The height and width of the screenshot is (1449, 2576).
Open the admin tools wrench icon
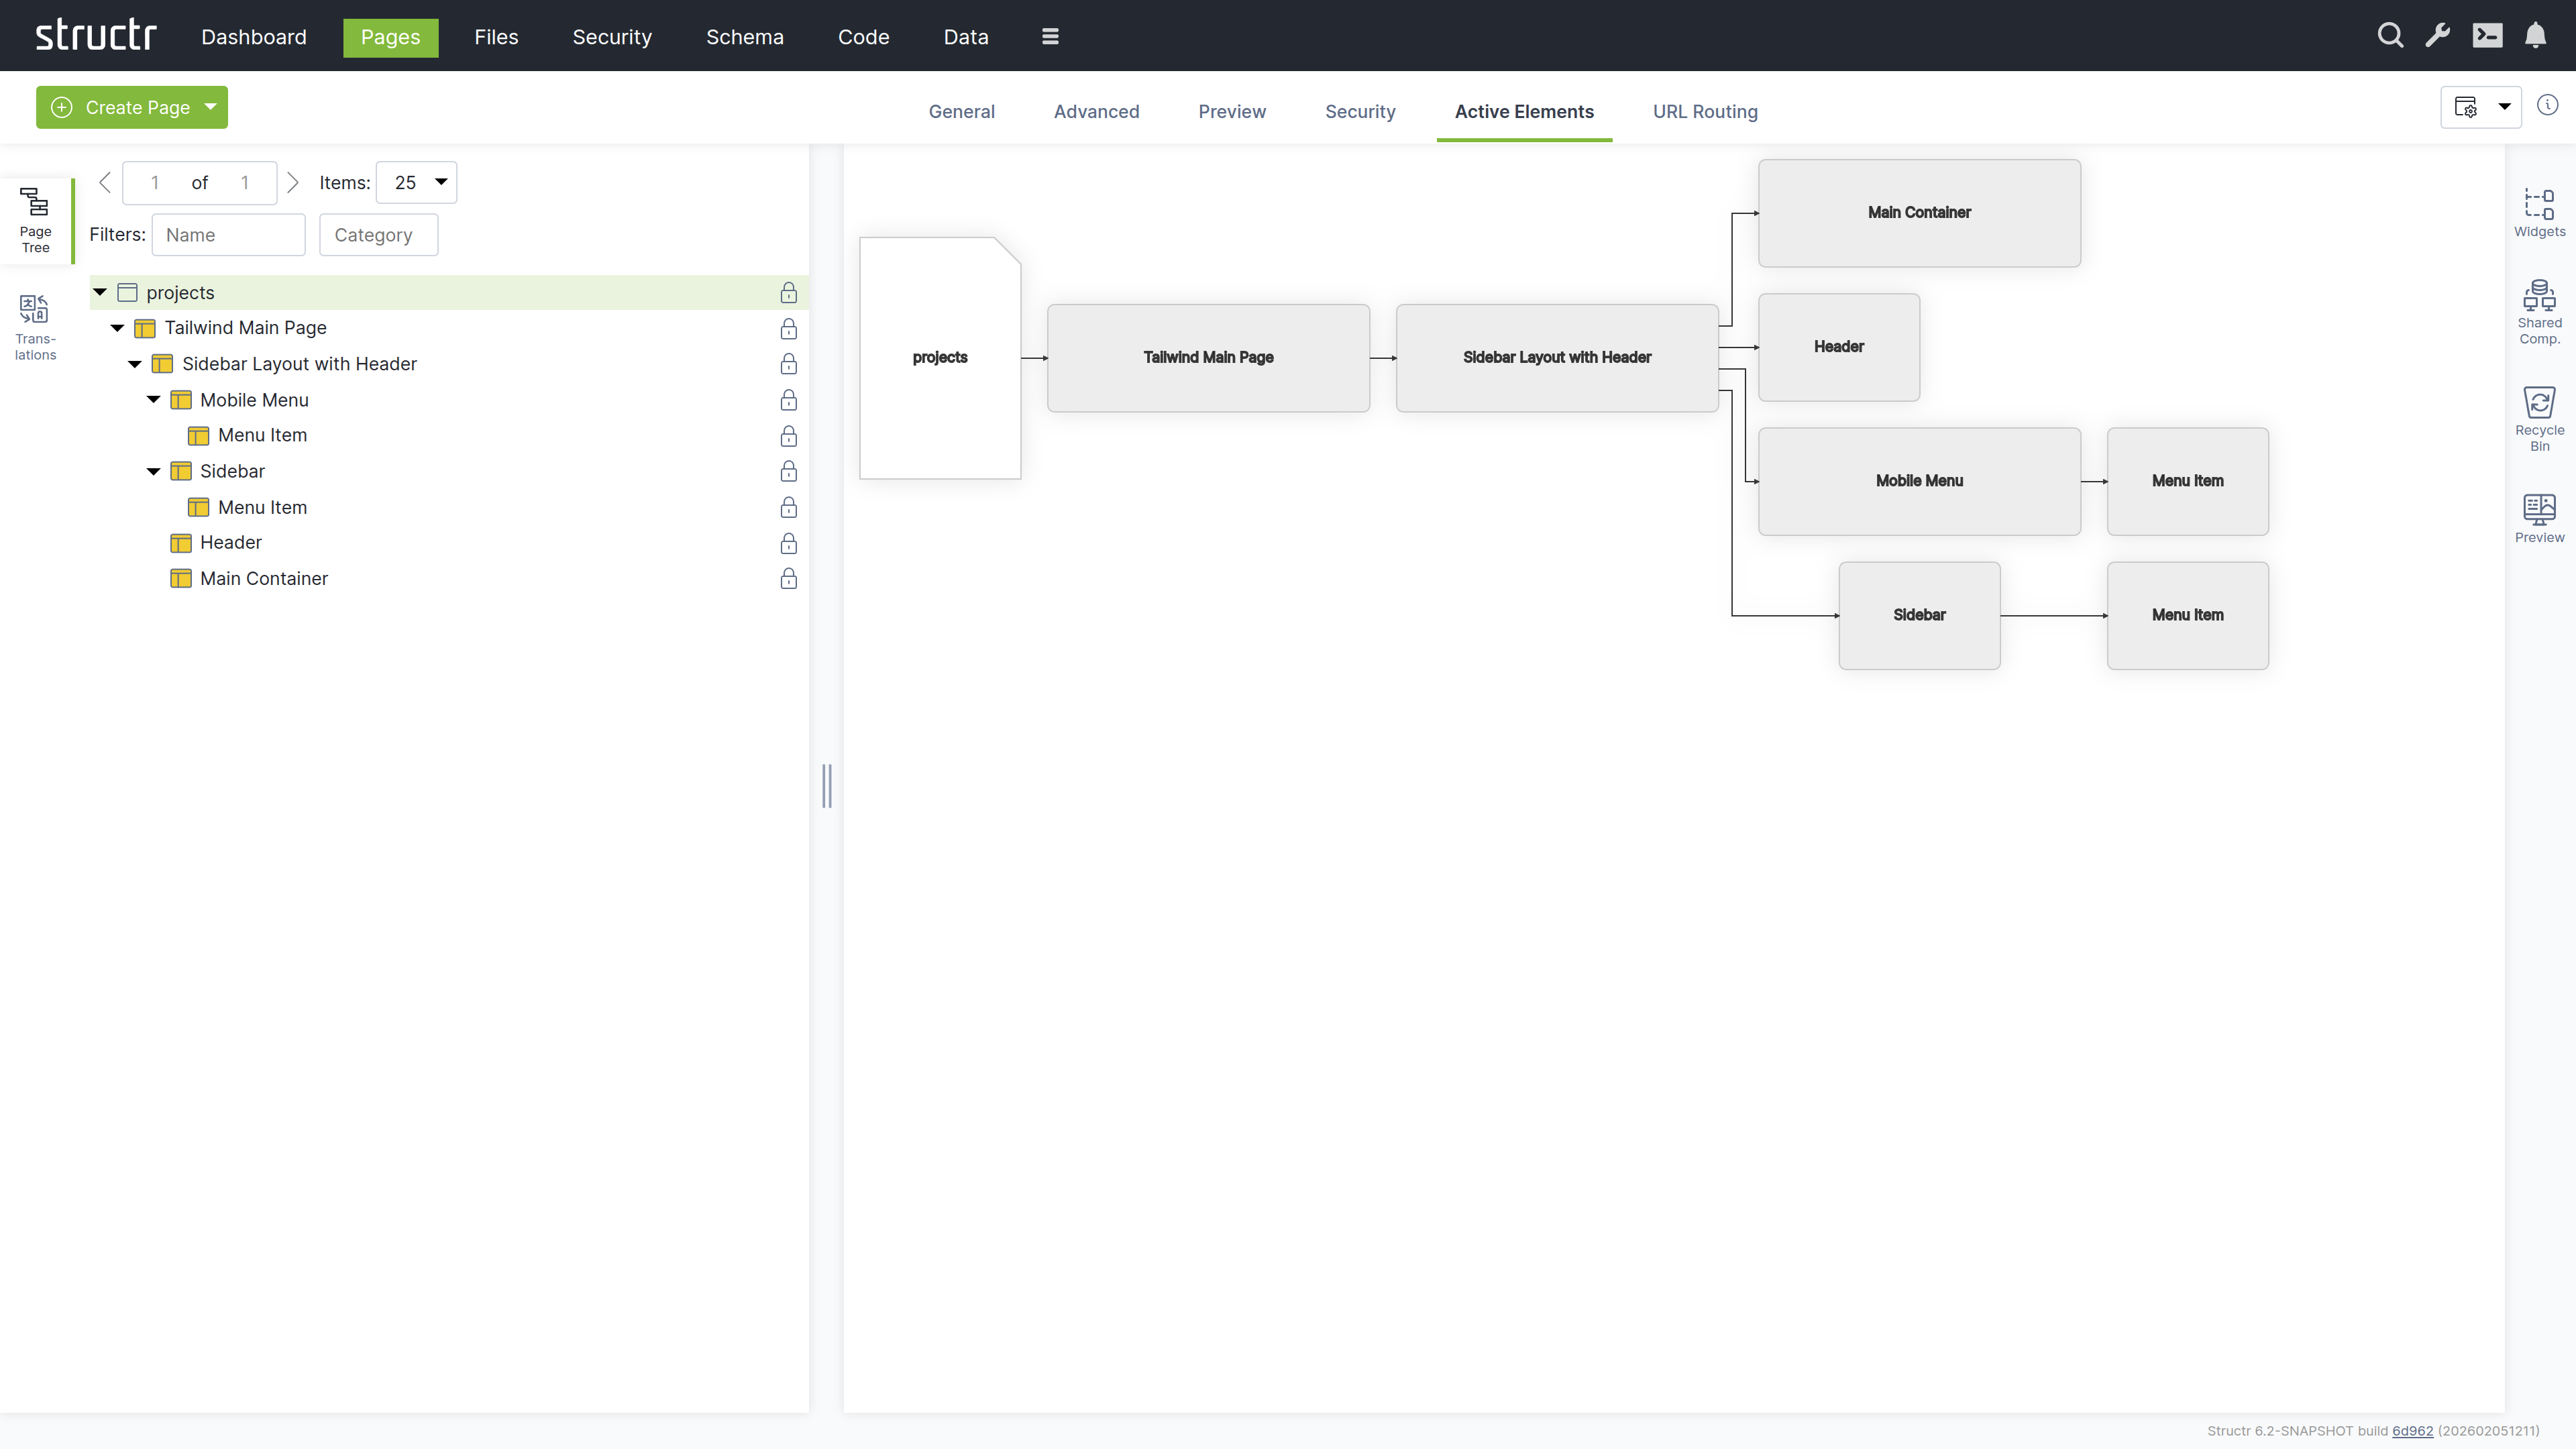tap(2437, 36)
